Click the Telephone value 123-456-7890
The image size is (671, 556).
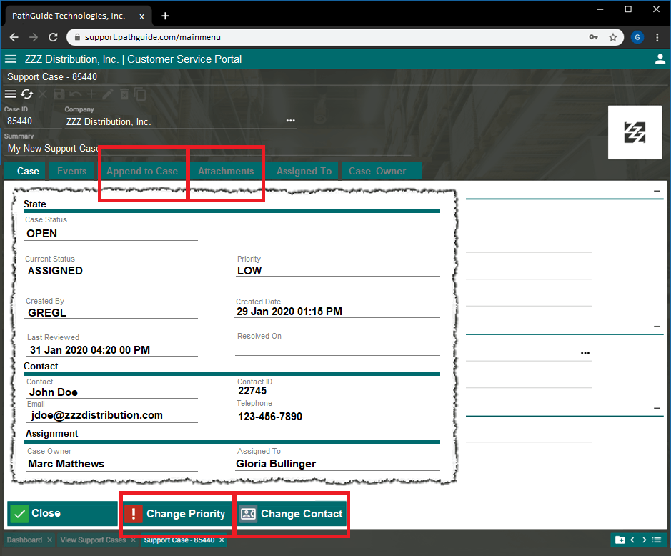pos(270,417)
